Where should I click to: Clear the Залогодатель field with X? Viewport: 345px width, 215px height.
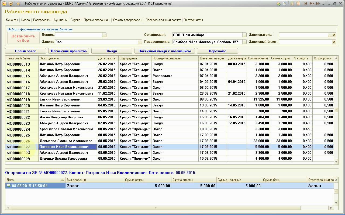(334, 35)
